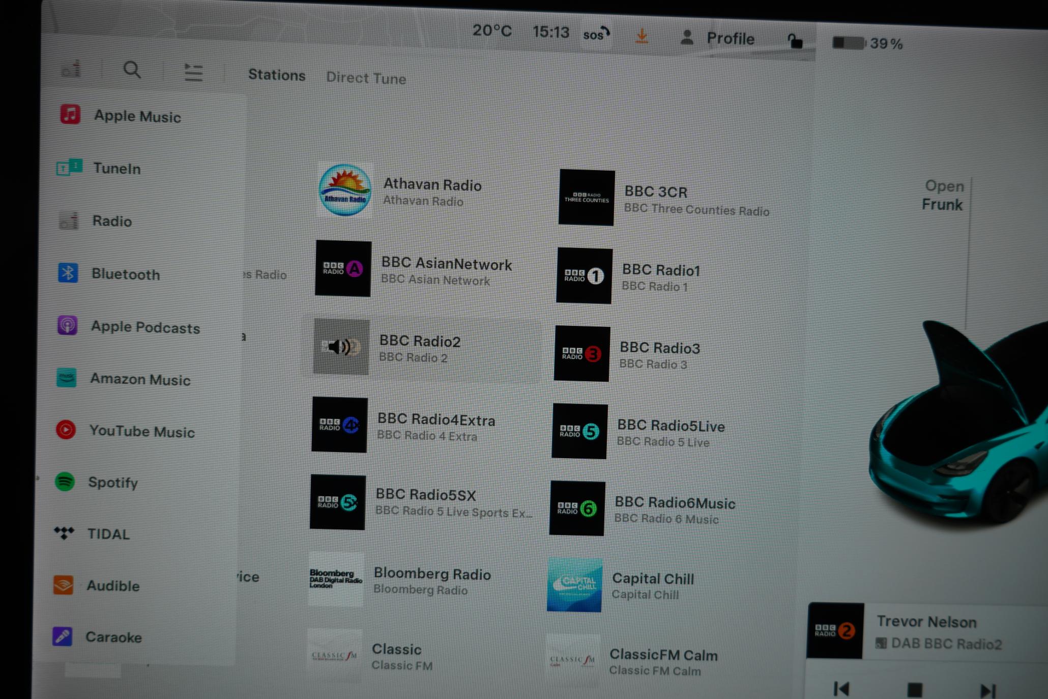Open the audio settings equalizer icon

(193, 72)
